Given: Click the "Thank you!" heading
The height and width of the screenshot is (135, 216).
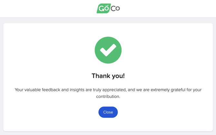Looking at the screenshot, I should 108,76.
